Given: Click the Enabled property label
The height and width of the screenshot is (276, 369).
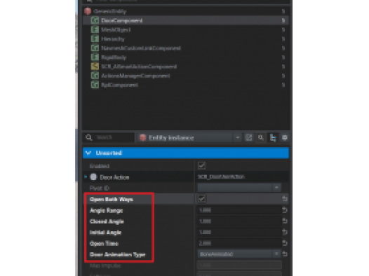Looking at the screenshot, I should click(99, 166).
